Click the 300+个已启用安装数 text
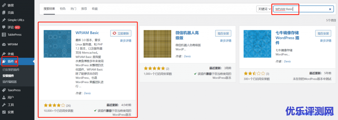Screen dimensions: 338x120 click(x=257, y=79)
